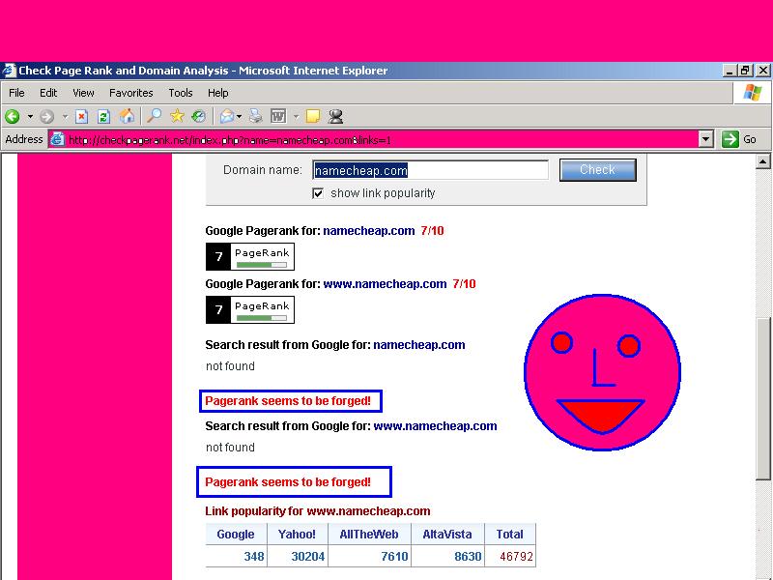Click Link popularity for www.namecheap.com heading
Screen dimensions: 773x580
(318, 511)
